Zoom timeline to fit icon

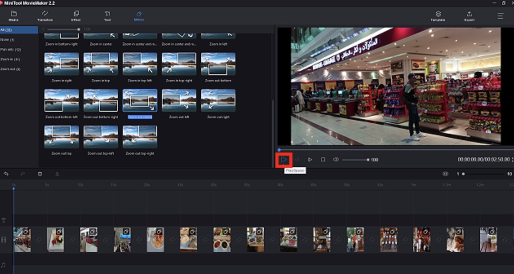coord(445,174)
